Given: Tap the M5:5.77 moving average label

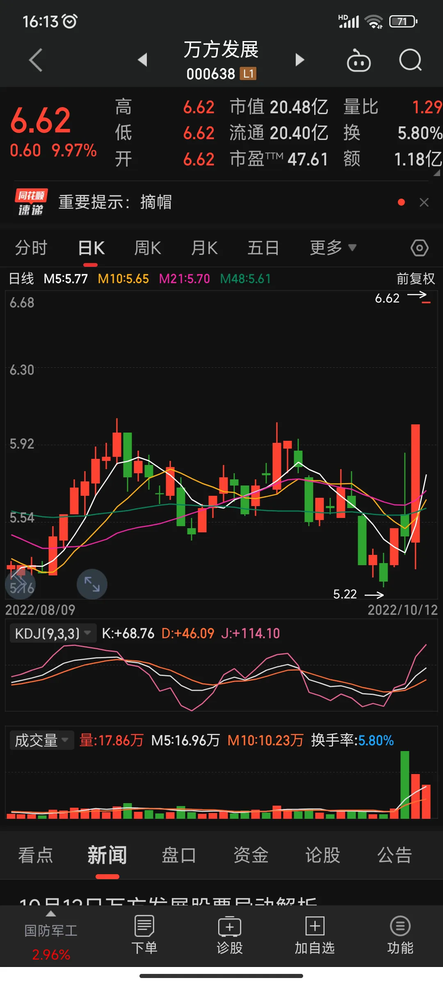Looking at the screenshot, I should [x=66, y=279].
